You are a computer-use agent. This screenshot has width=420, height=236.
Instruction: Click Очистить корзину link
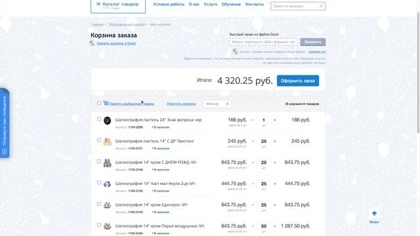[x=181, y=104]
